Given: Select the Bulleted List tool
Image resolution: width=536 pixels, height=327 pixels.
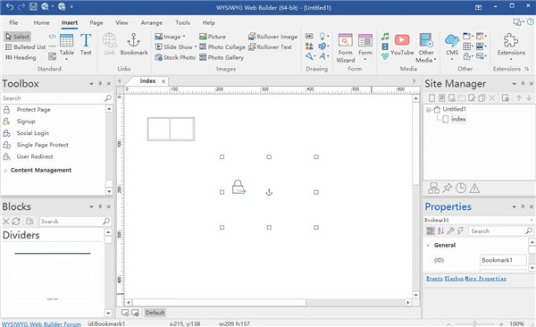Looking at the screenshot, I should (25, 46).
